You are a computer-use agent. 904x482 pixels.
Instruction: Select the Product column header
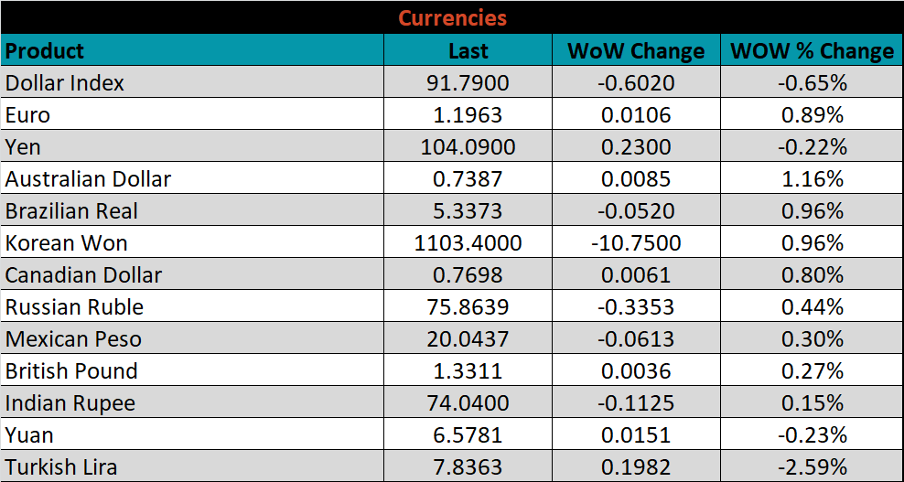pyautogui.click(x=45, y=50)
